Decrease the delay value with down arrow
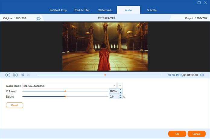Screen dimensions: 210x139 click(120, 98)
